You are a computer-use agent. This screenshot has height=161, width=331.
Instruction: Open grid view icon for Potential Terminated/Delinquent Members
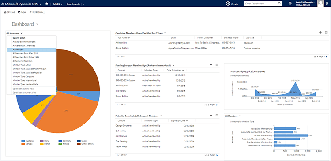click(217, 115)
